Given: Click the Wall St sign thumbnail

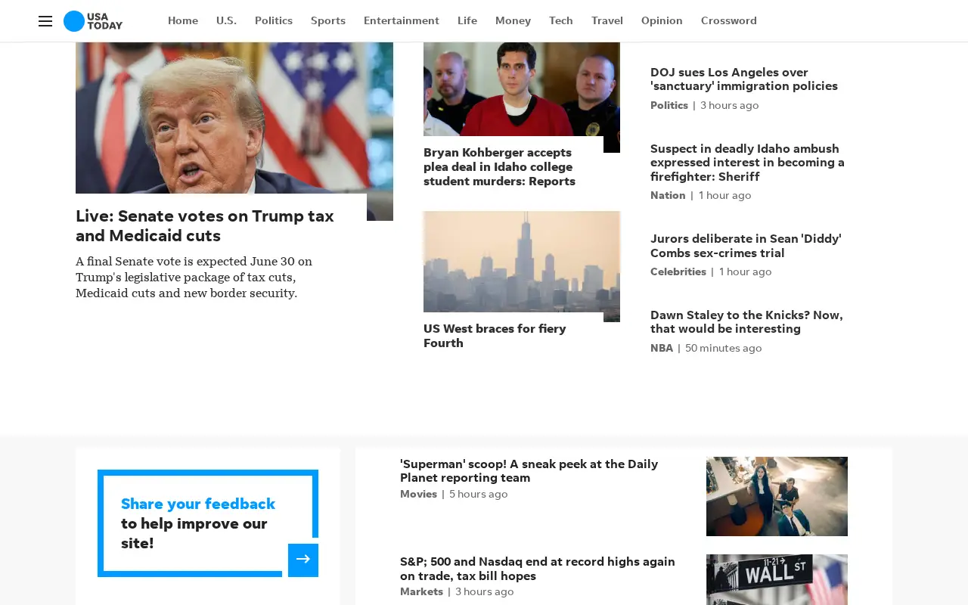Looking at the screenshot, I should click(x=777, y=579).
